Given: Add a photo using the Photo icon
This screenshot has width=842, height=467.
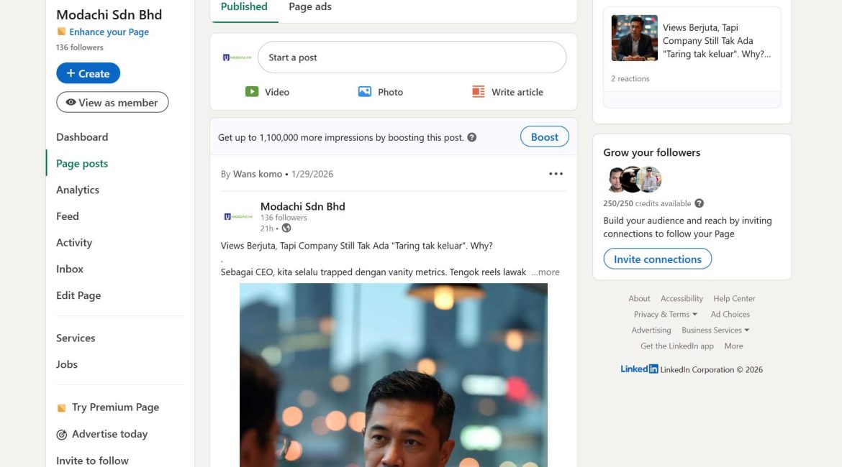Looking at the screenshot, I should pos(381,92).
